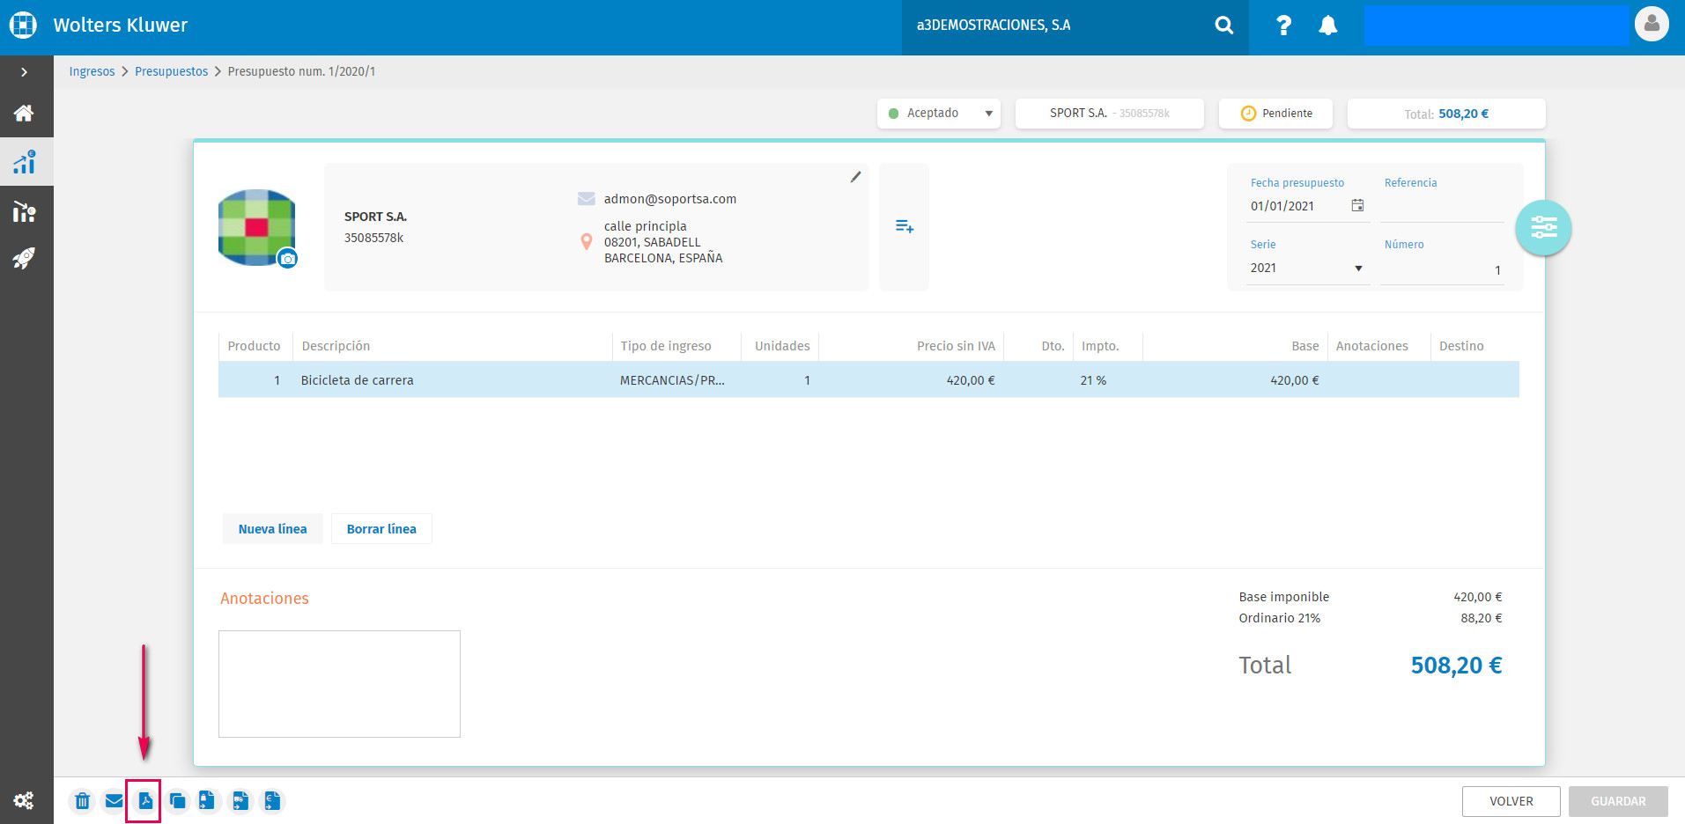Convert the budget to a delivery note
1685x824 pixels.
tap(240, 801)
